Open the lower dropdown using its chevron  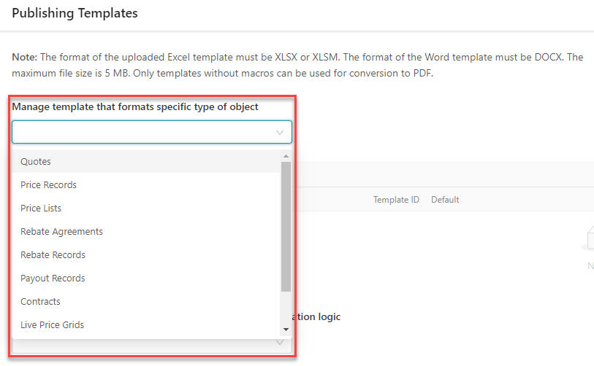click(x=279, y=343)
